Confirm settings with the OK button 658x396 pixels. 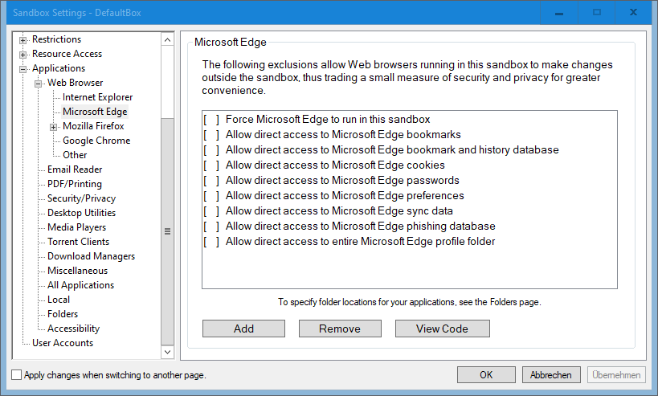pos(486,374)
